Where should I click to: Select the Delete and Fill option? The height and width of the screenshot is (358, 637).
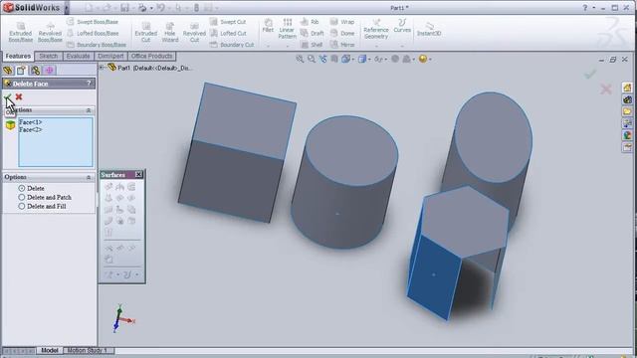(x=22, y=206)
